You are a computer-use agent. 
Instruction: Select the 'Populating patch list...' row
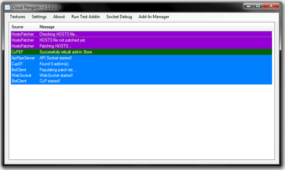142,70
